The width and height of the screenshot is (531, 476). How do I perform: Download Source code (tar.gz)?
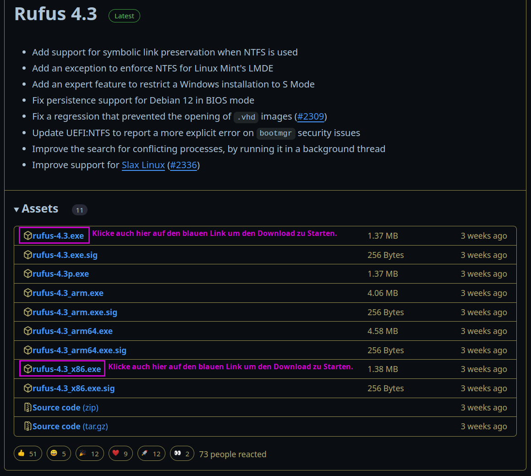(x=70, y=426)
